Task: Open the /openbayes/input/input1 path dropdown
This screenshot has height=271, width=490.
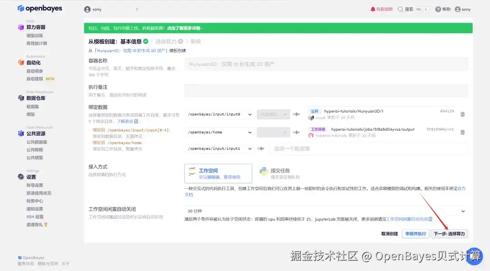Action: click(x=220, y=148)
